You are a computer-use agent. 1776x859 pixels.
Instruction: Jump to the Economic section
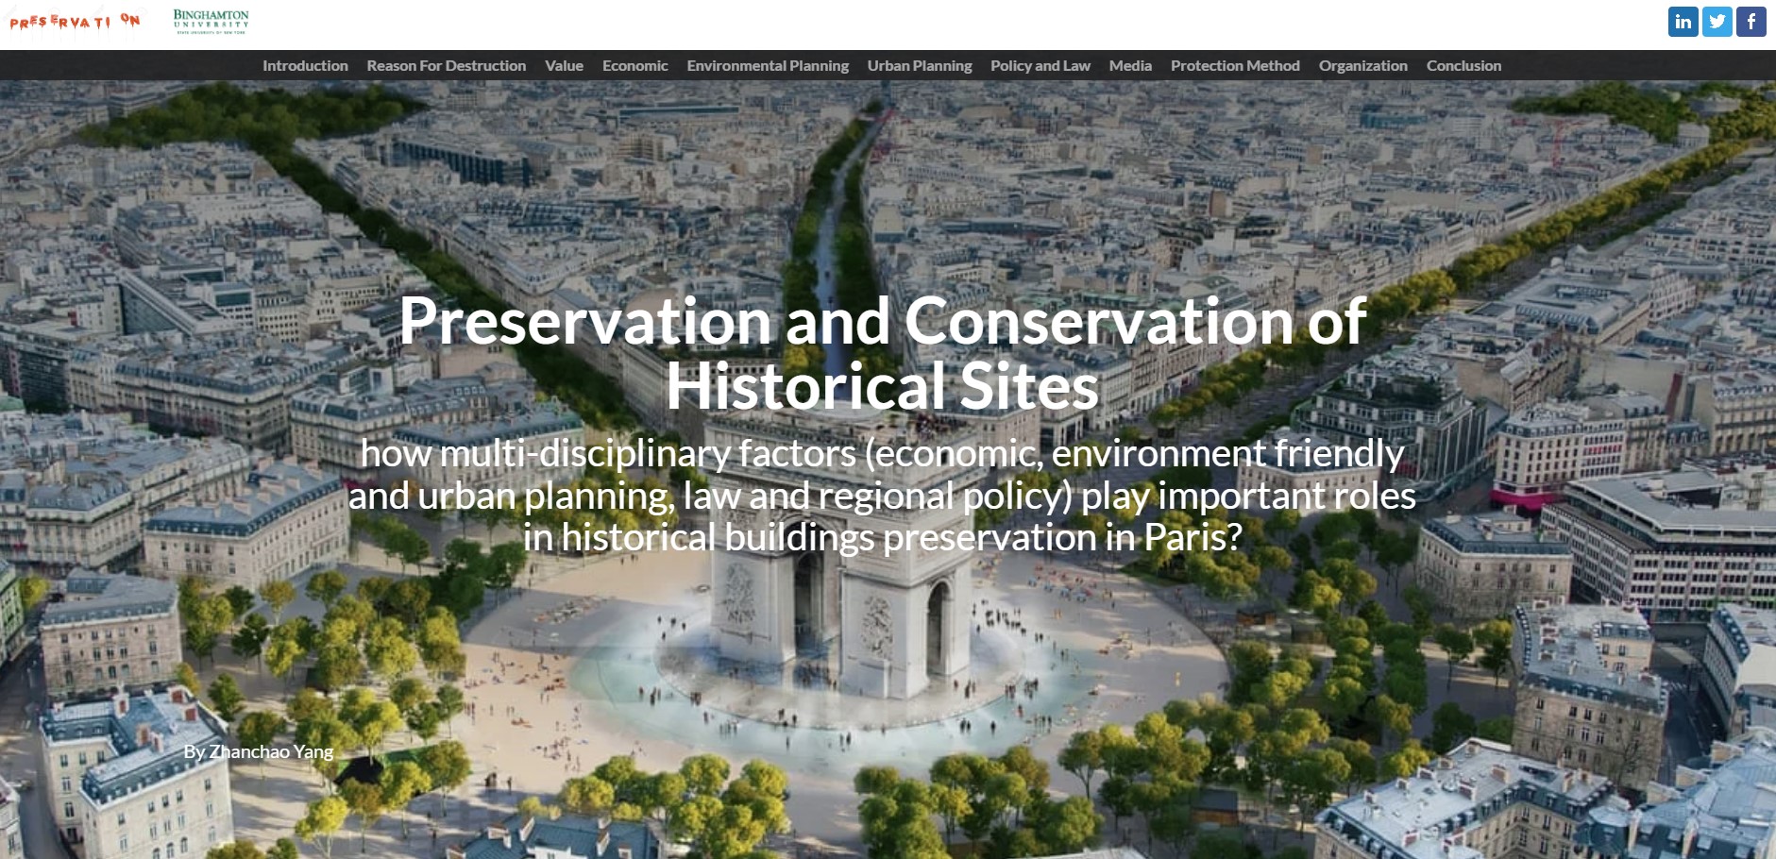(x=634, y=65)
